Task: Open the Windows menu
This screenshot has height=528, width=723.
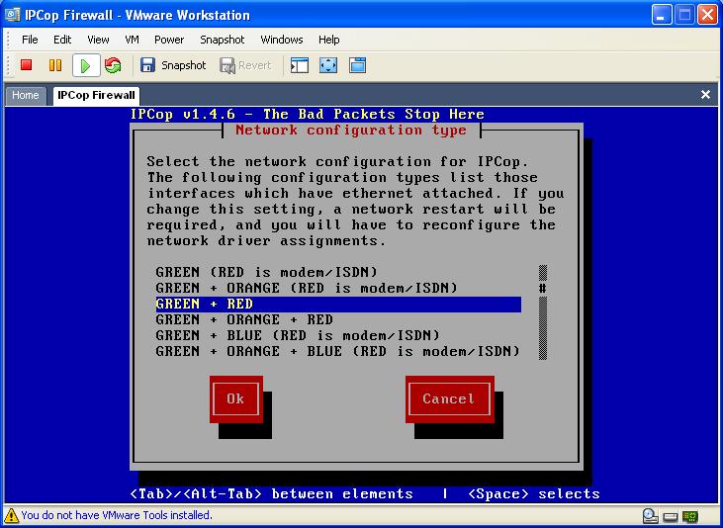Action: click(282, 40)
